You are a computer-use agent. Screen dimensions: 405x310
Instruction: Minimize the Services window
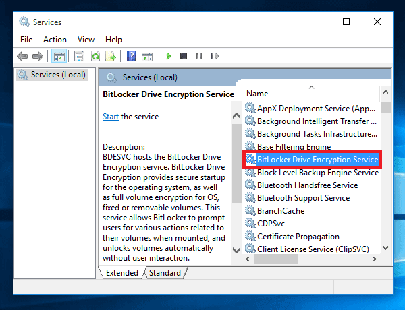[316, 22]
